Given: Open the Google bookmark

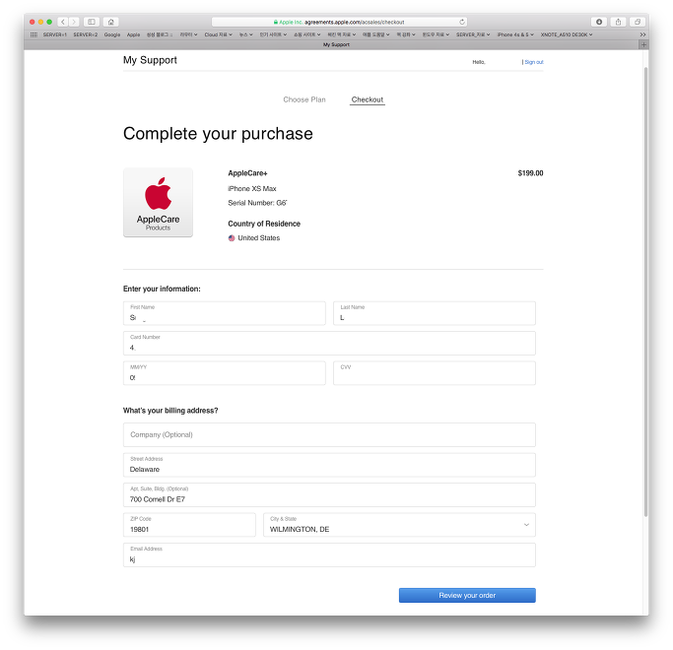Looking at the screenshot, I should 112,34.
